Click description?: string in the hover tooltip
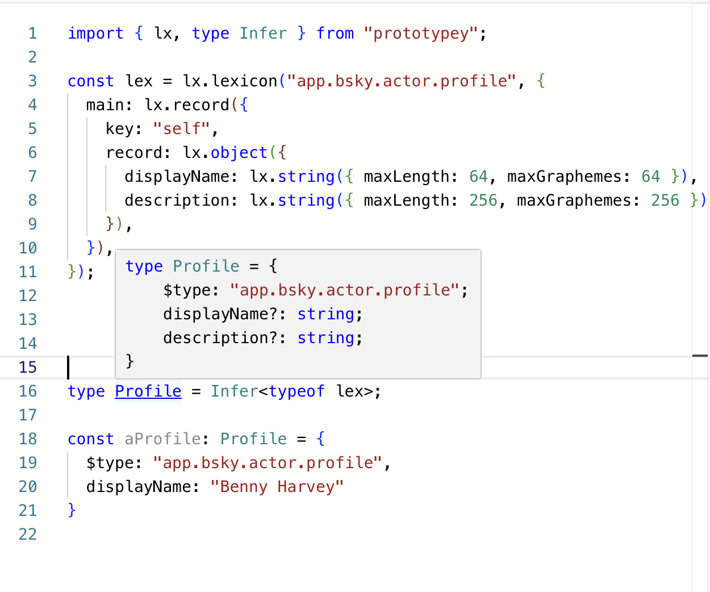Screen dimensions: 710x592 [262, 338]
